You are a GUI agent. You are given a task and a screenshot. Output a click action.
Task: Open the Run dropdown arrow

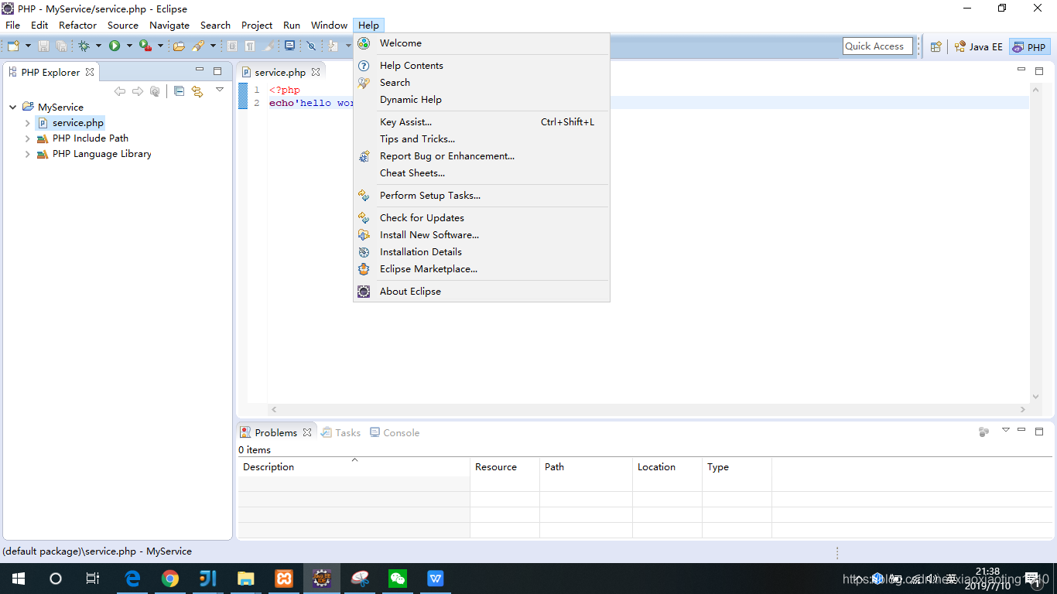[x=129, y=46]
